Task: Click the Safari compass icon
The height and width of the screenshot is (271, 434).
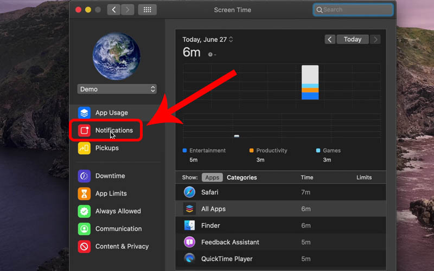Action: point(189,192)
